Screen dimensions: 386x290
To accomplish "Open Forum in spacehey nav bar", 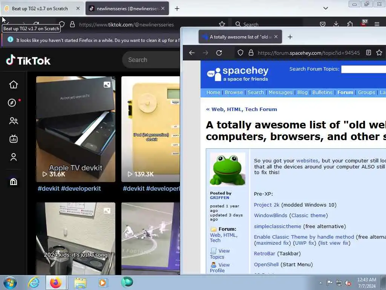I will [345, 92].
